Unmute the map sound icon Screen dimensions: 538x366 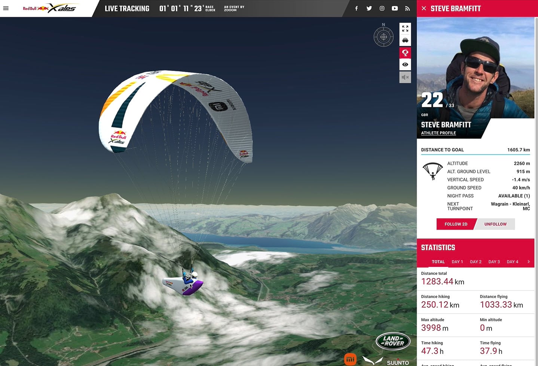coord(405,77)
